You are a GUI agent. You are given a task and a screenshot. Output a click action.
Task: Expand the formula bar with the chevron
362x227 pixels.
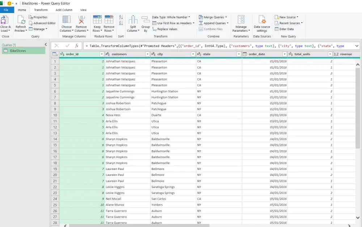point(357,46)
